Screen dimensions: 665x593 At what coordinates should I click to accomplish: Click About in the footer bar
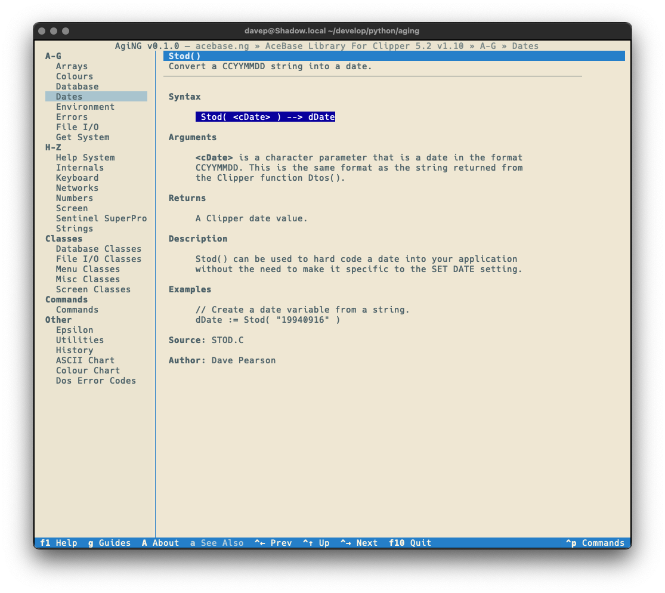pos(160,543)
